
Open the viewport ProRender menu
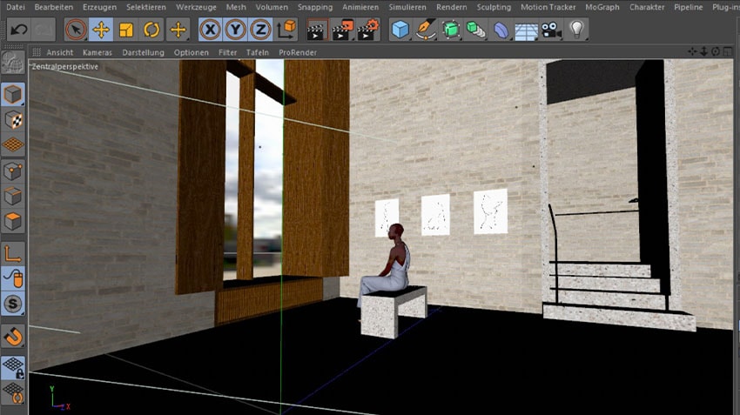(x=298, y=52)
